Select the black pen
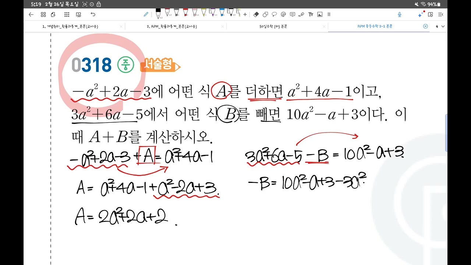471x265 pixels. (158, 14)
